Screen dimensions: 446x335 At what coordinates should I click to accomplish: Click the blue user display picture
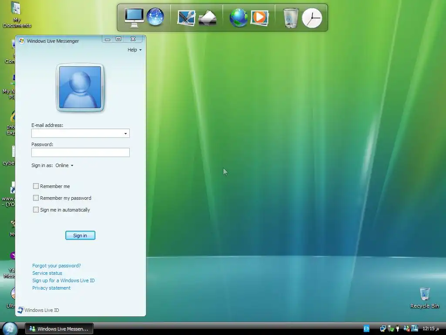pos(80,87)
